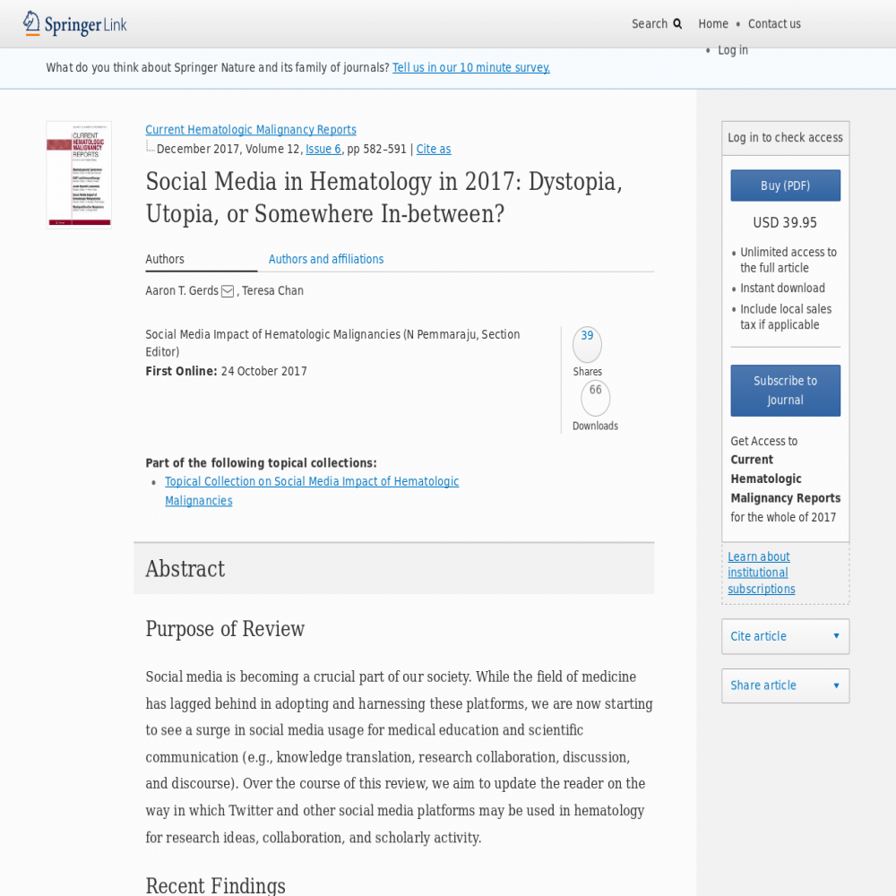Expand the Share article dropdown
This screenshot has height=896, width=896.
coord(785,685)
